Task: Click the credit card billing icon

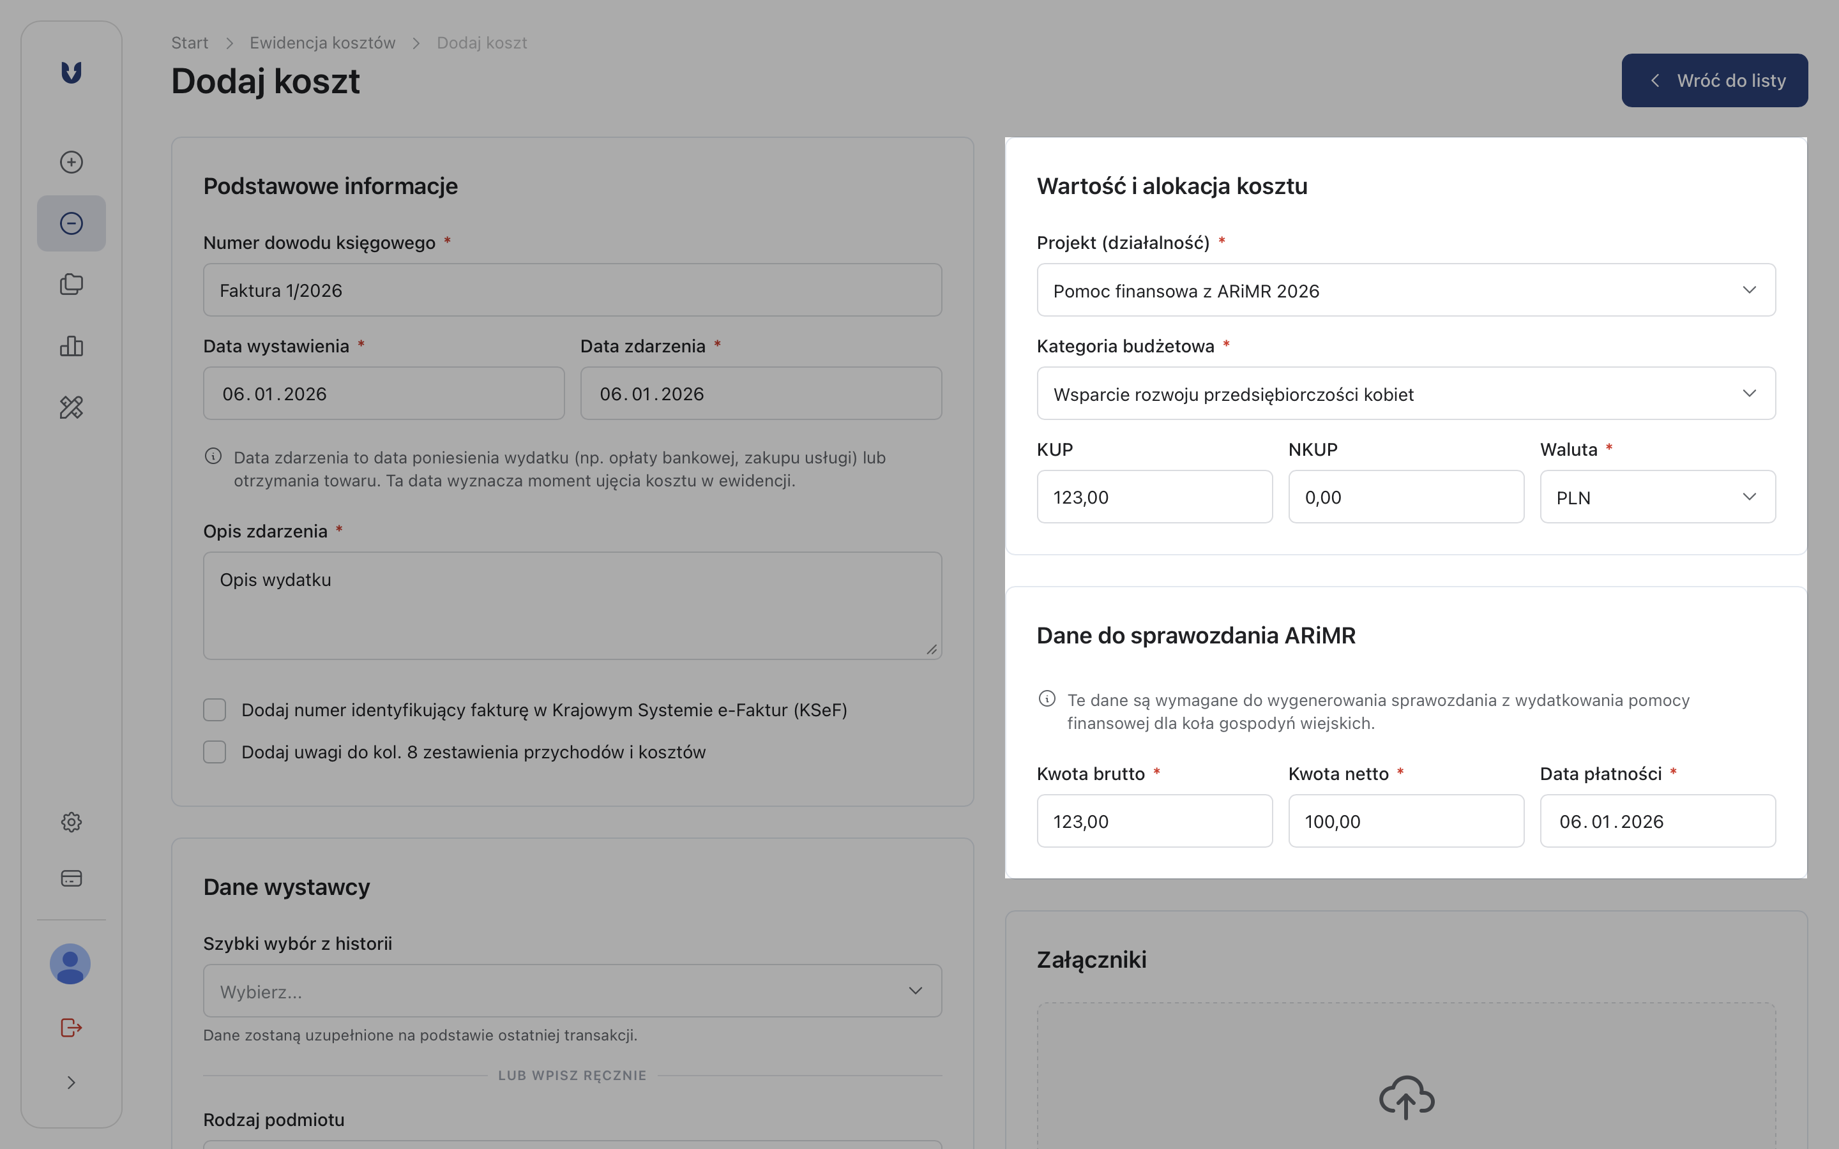Action: point(72,878)
